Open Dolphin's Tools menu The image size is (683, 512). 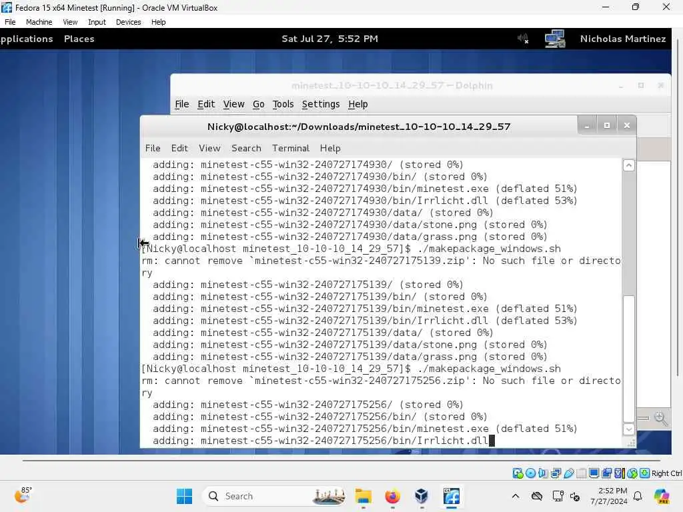click(283, 104)
